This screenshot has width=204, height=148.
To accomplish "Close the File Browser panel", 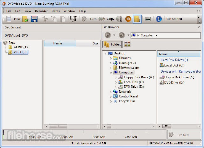I will [199, 27].
